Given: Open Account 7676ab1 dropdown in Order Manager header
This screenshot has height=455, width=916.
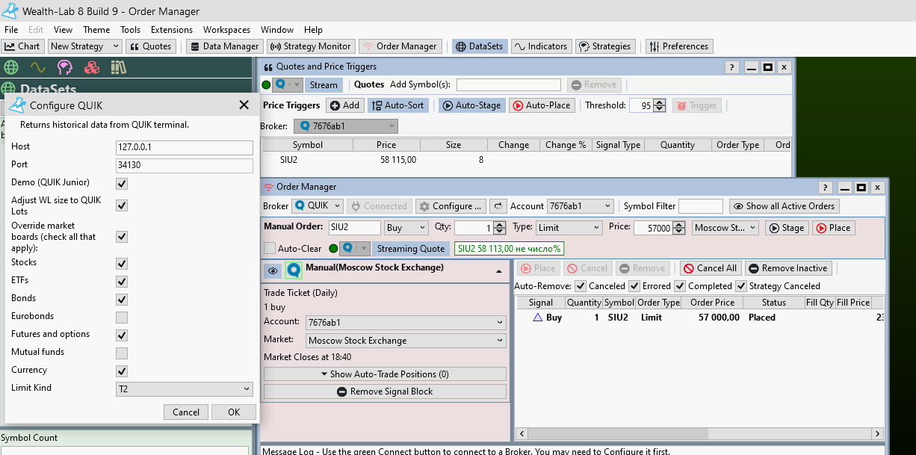Looking at the screenshot, I should coord(581,206).
